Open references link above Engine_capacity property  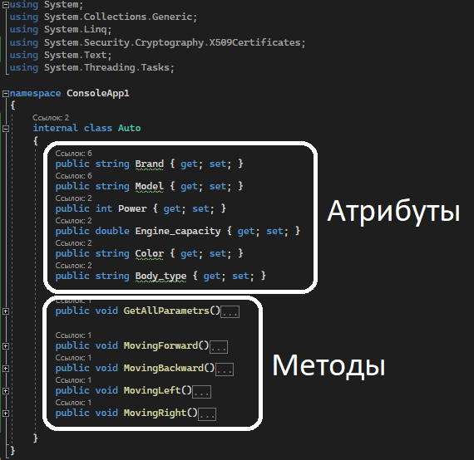[73, 221]
